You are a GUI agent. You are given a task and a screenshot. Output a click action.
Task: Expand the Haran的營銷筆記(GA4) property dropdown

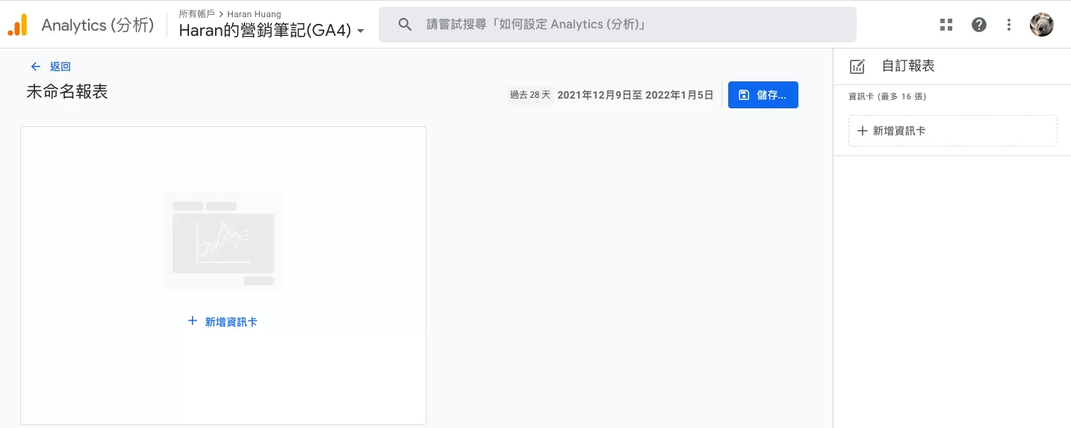tap(272, 31)
